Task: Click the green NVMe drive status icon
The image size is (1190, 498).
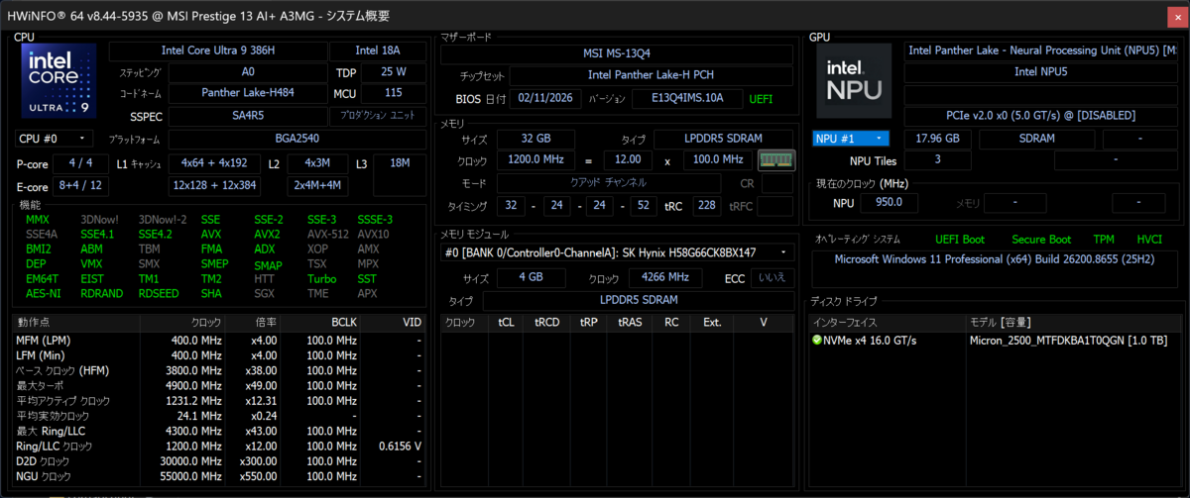Action: [817, 341]
